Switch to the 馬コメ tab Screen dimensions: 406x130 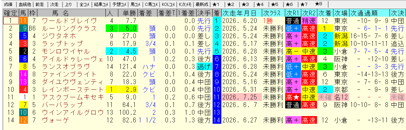[136, 4]
